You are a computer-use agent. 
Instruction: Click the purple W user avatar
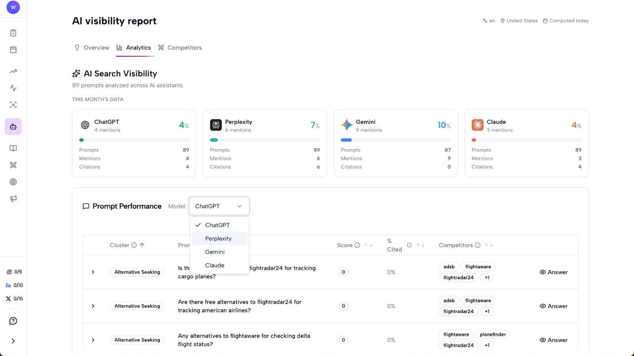click(x=13, y=8)
